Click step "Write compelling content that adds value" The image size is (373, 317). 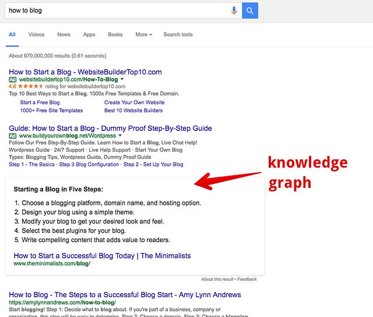click(96, 240)
